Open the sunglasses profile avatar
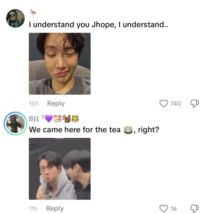This screenshot has height=214, width=207. (15, 18)
